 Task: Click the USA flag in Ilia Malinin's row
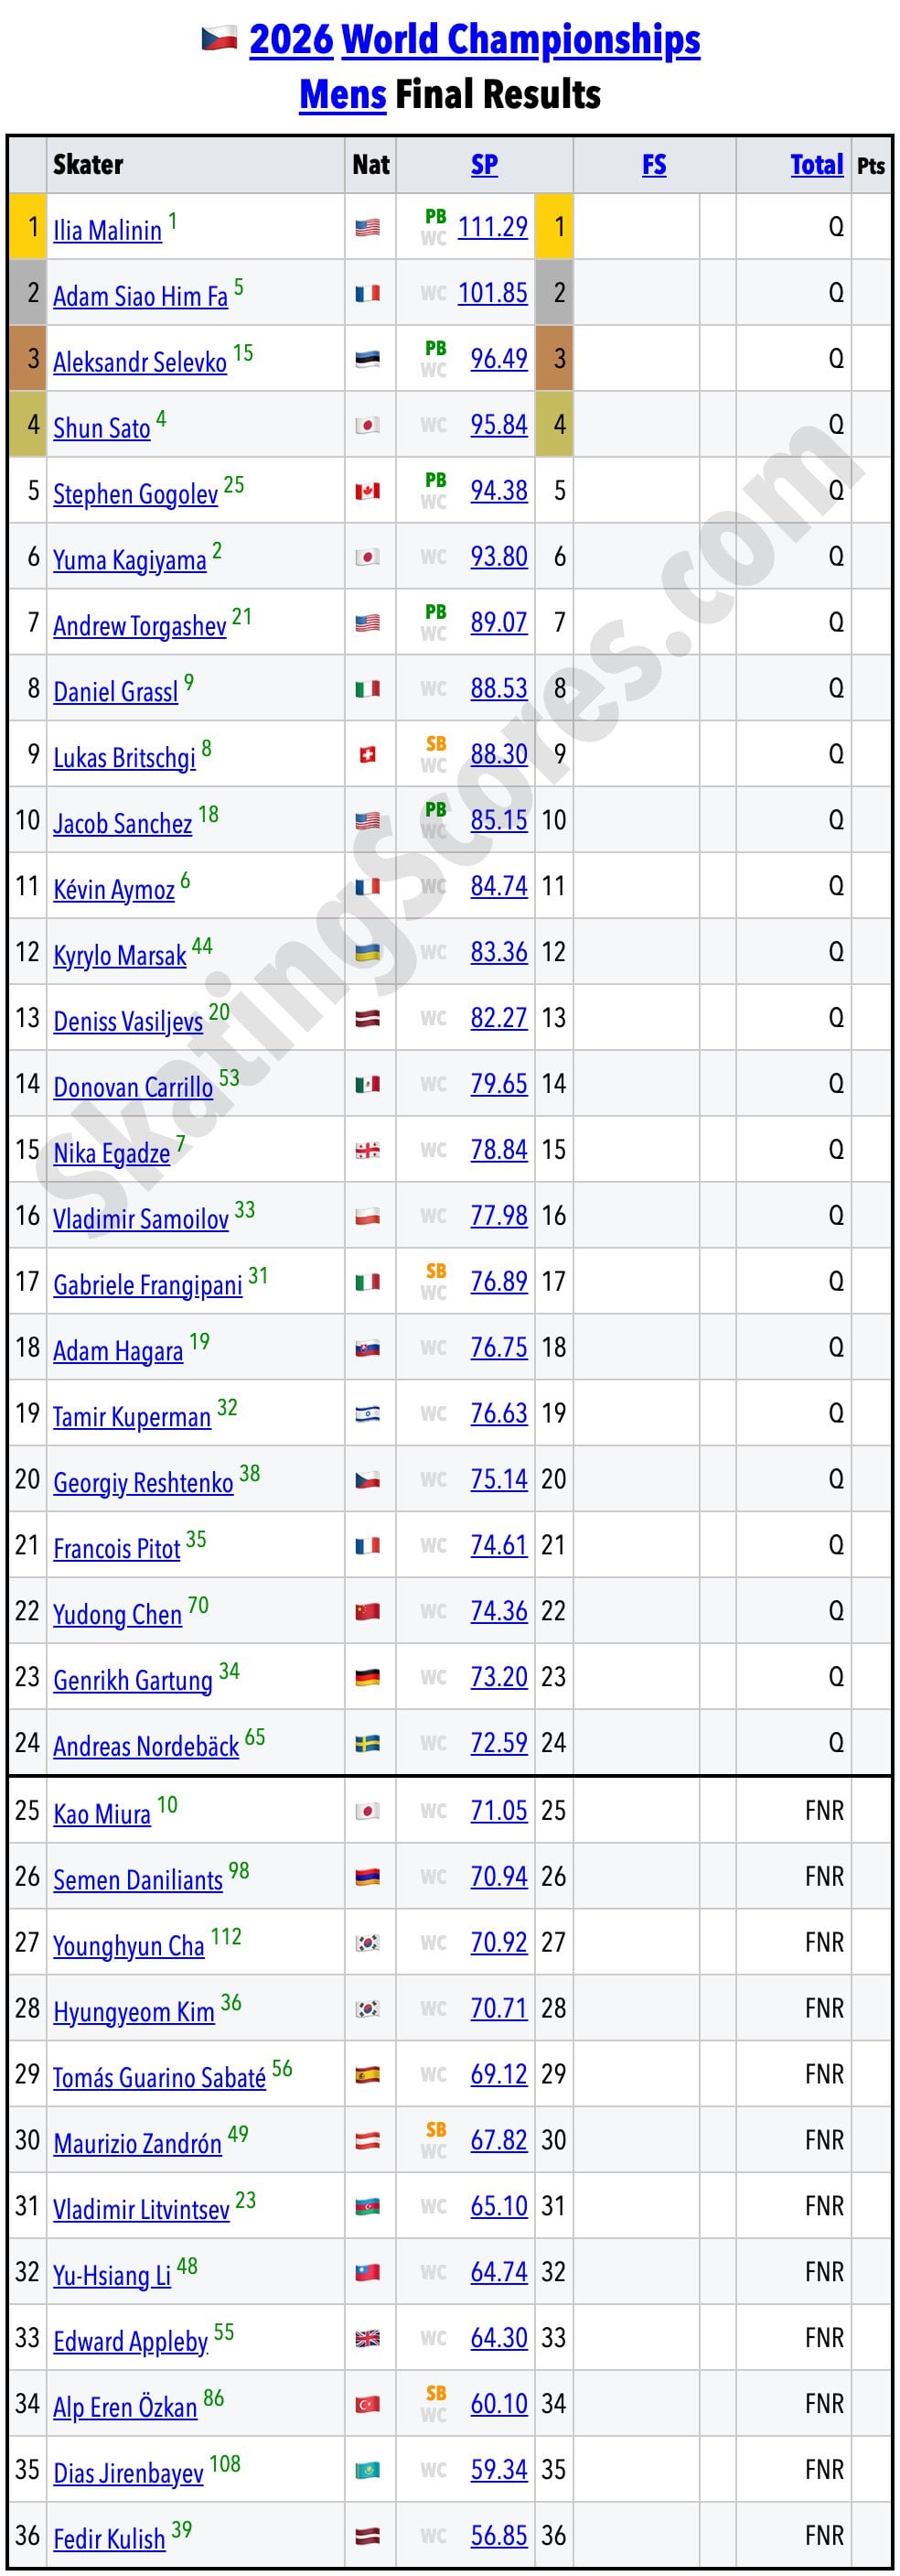pos(368,228)
